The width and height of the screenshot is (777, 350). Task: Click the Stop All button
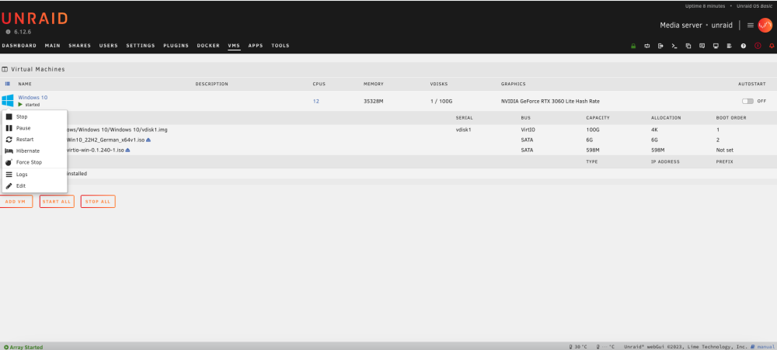point(98,202)
